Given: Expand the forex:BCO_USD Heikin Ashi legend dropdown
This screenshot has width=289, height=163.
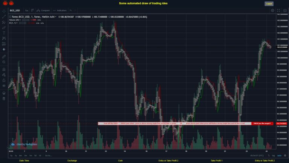Looking at the screenshot, I should coord(56,17).
